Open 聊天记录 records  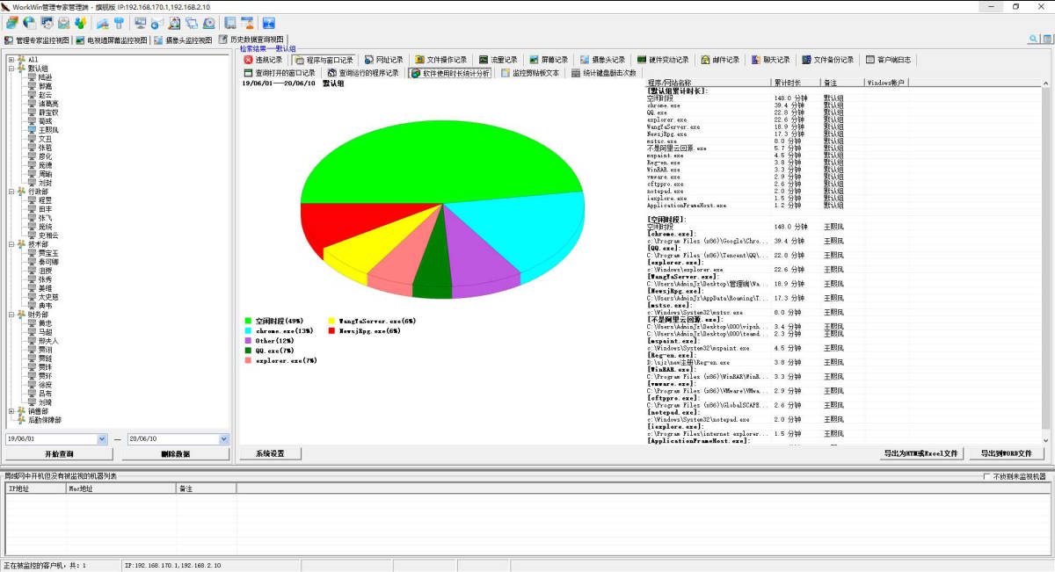(x=770, y=60)
